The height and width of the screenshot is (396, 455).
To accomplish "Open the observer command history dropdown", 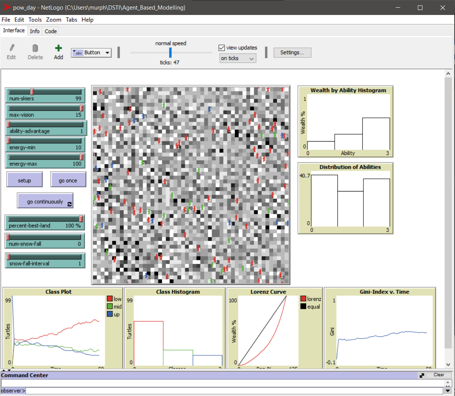I will coord(447,391).
